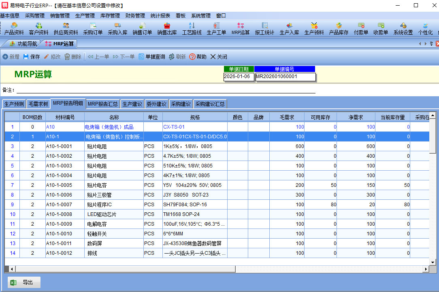Screen dimensions: 439x292
Task: Open the 产品库存 toolbar icon
Action: pyautogui.click(x=339, y=29)
